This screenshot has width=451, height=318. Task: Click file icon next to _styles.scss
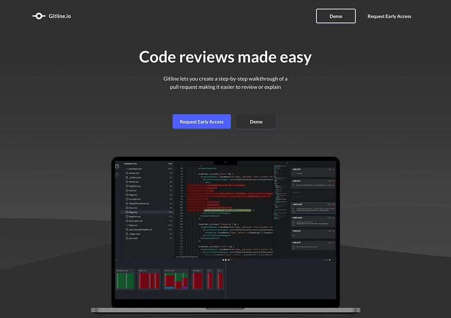[x=126, y=178]
